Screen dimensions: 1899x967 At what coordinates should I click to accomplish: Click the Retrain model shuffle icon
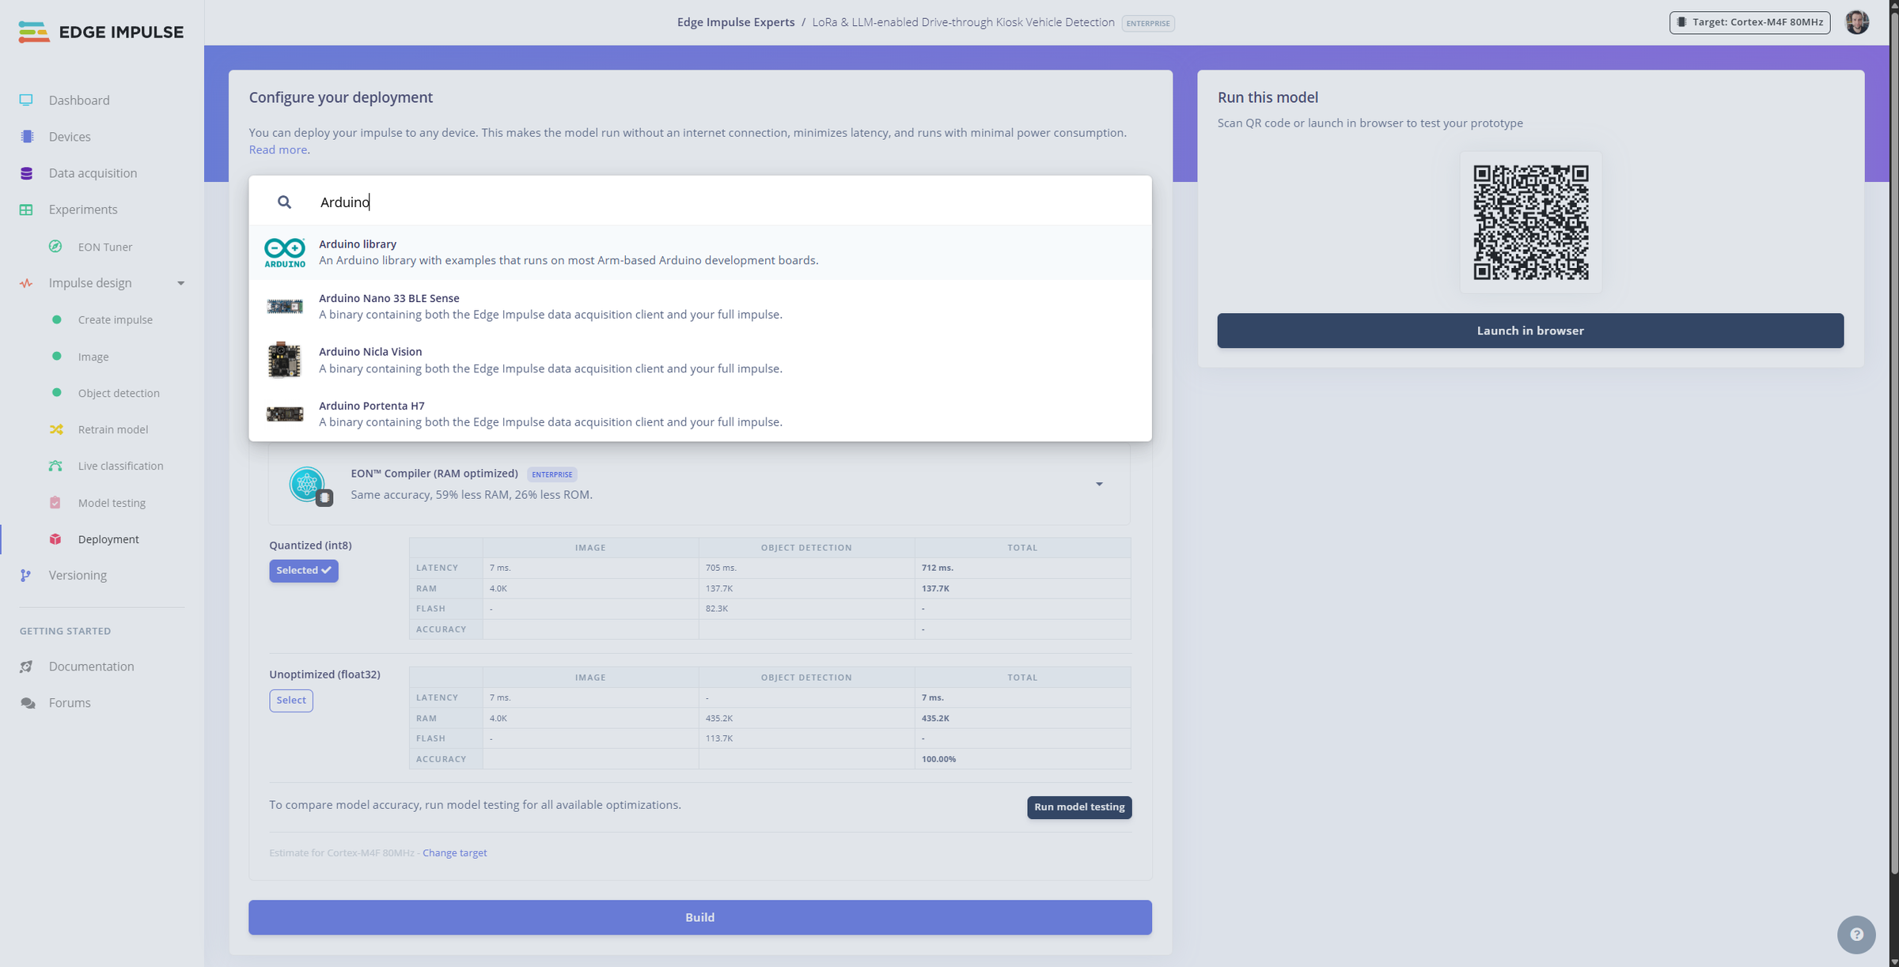56,429
